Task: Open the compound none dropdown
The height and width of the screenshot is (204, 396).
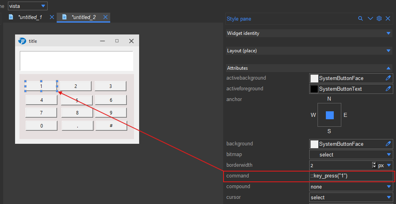Action: tap(351, 187)
